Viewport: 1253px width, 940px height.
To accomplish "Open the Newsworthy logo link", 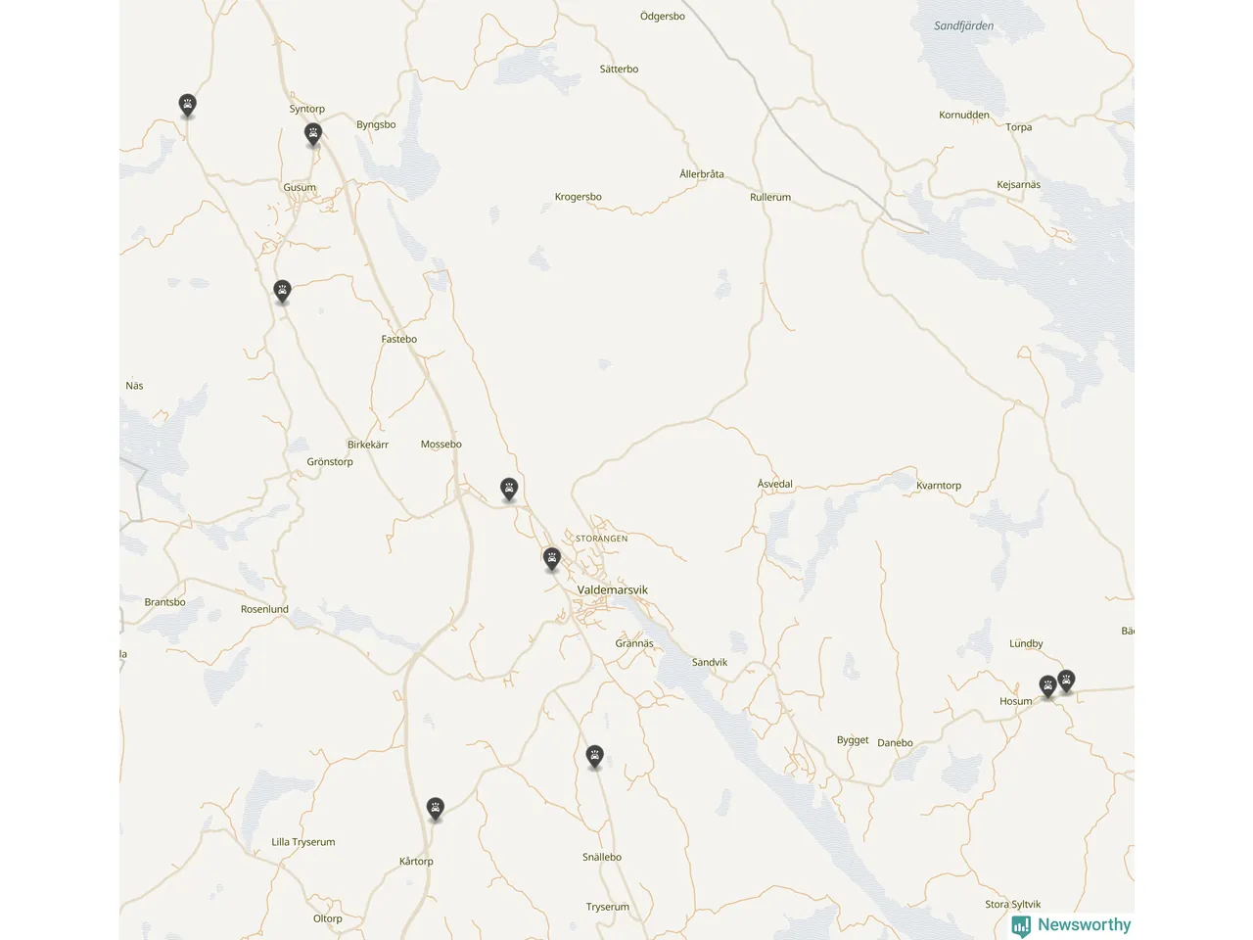I will coord(1071,925).
